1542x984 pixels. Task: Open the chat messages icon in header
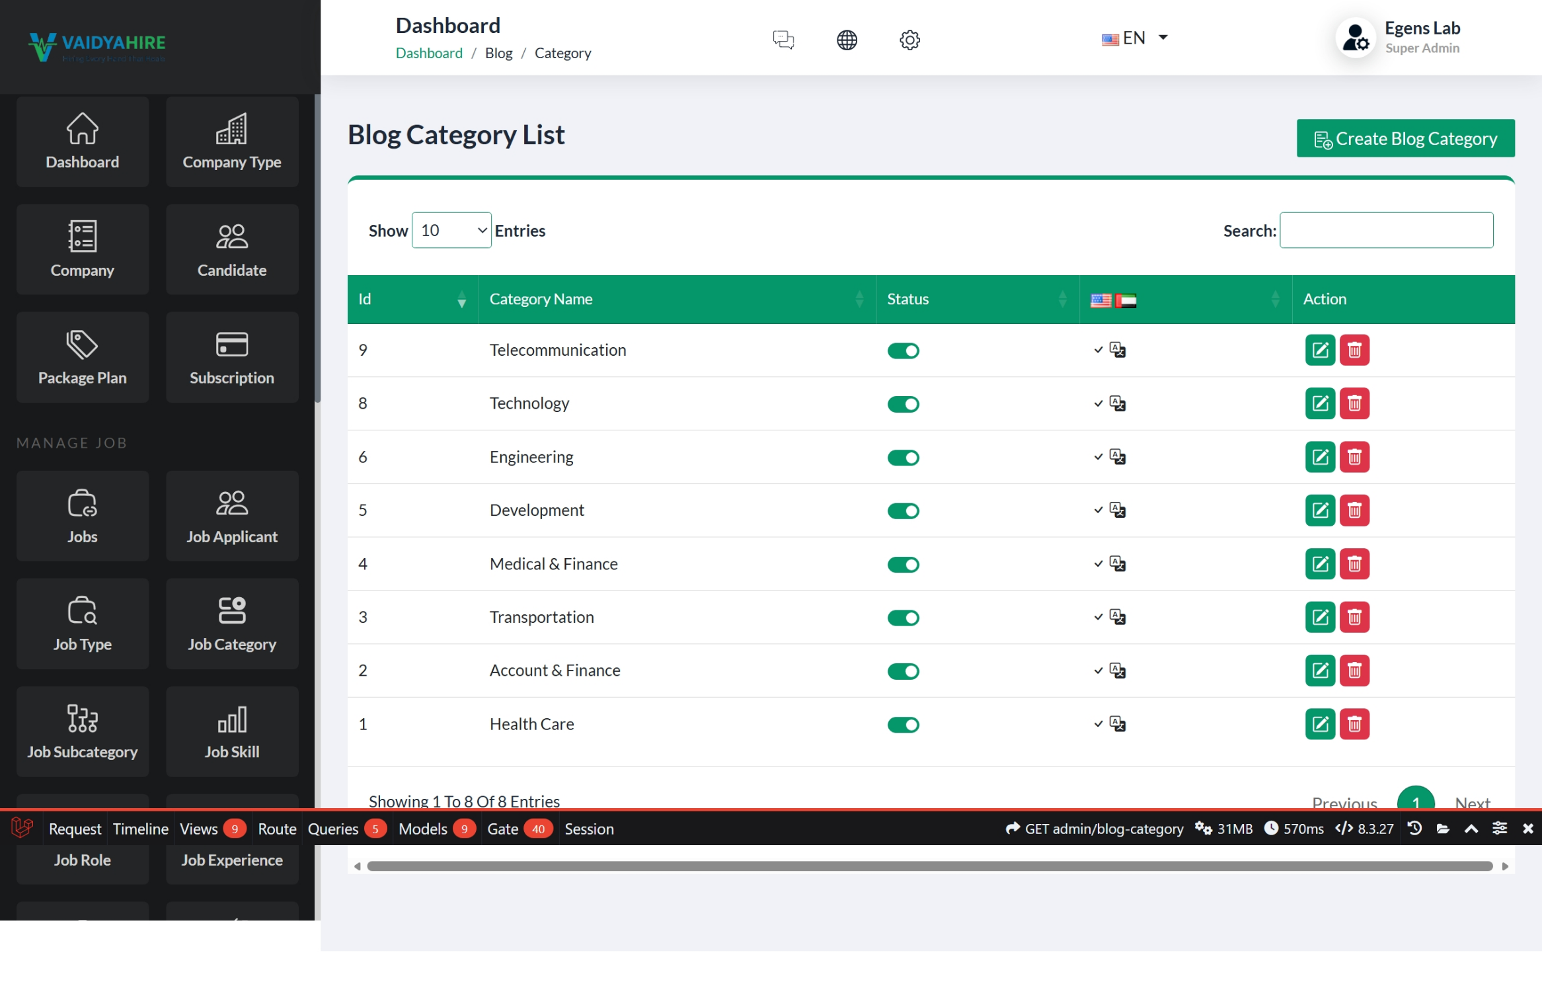[783, 40]
